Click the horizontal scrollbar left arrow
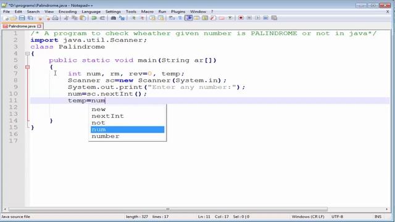Image resolution: width=395 pixels, height=222 pixels. [x=5, y=209]
